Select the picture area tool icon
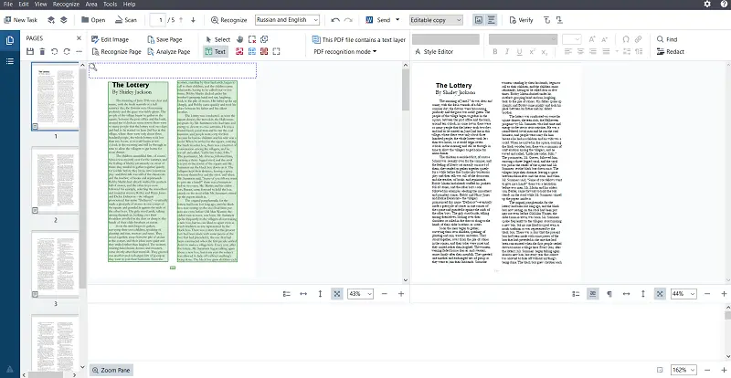731x378 pixels. point(239,52)
